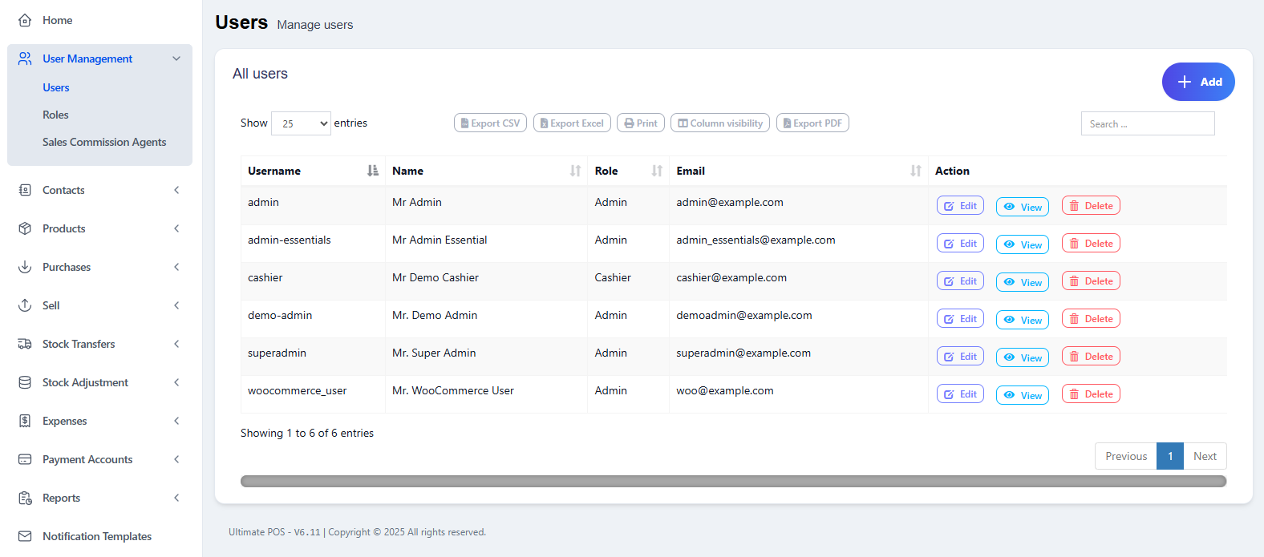Expand the Reports menu chevron
The width and height of the screenshot is (1264, 557).
(x=176, y=498)
